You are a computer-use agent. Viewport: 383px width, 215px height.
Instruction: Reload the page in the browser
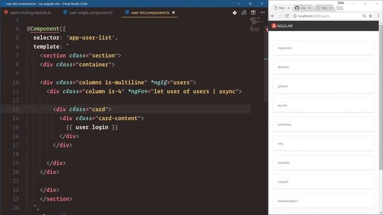tap(287, 16)
